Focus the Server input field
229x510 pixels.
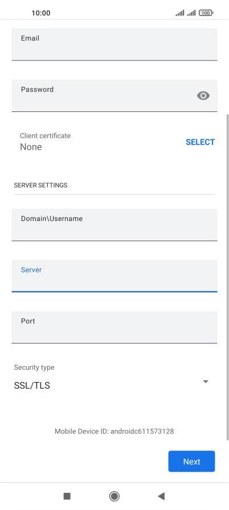(x=114, y=276)
